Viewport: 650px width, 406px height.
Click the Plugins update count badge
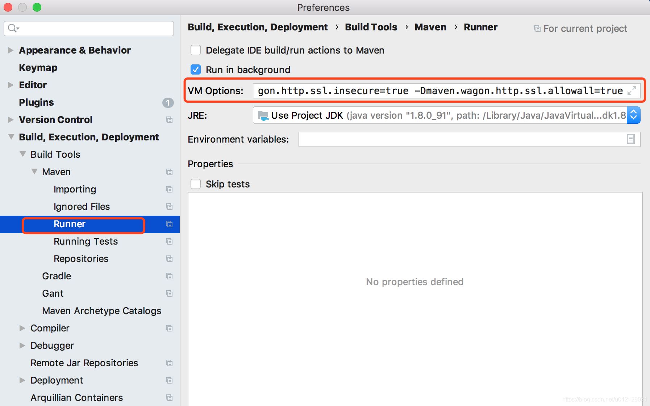[168, 103]
